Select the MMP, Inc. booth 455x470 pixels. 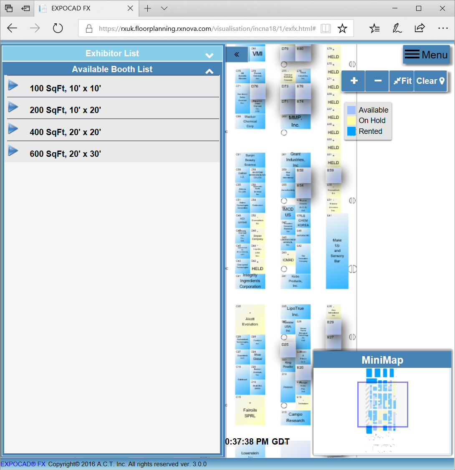tap(296, 121)
